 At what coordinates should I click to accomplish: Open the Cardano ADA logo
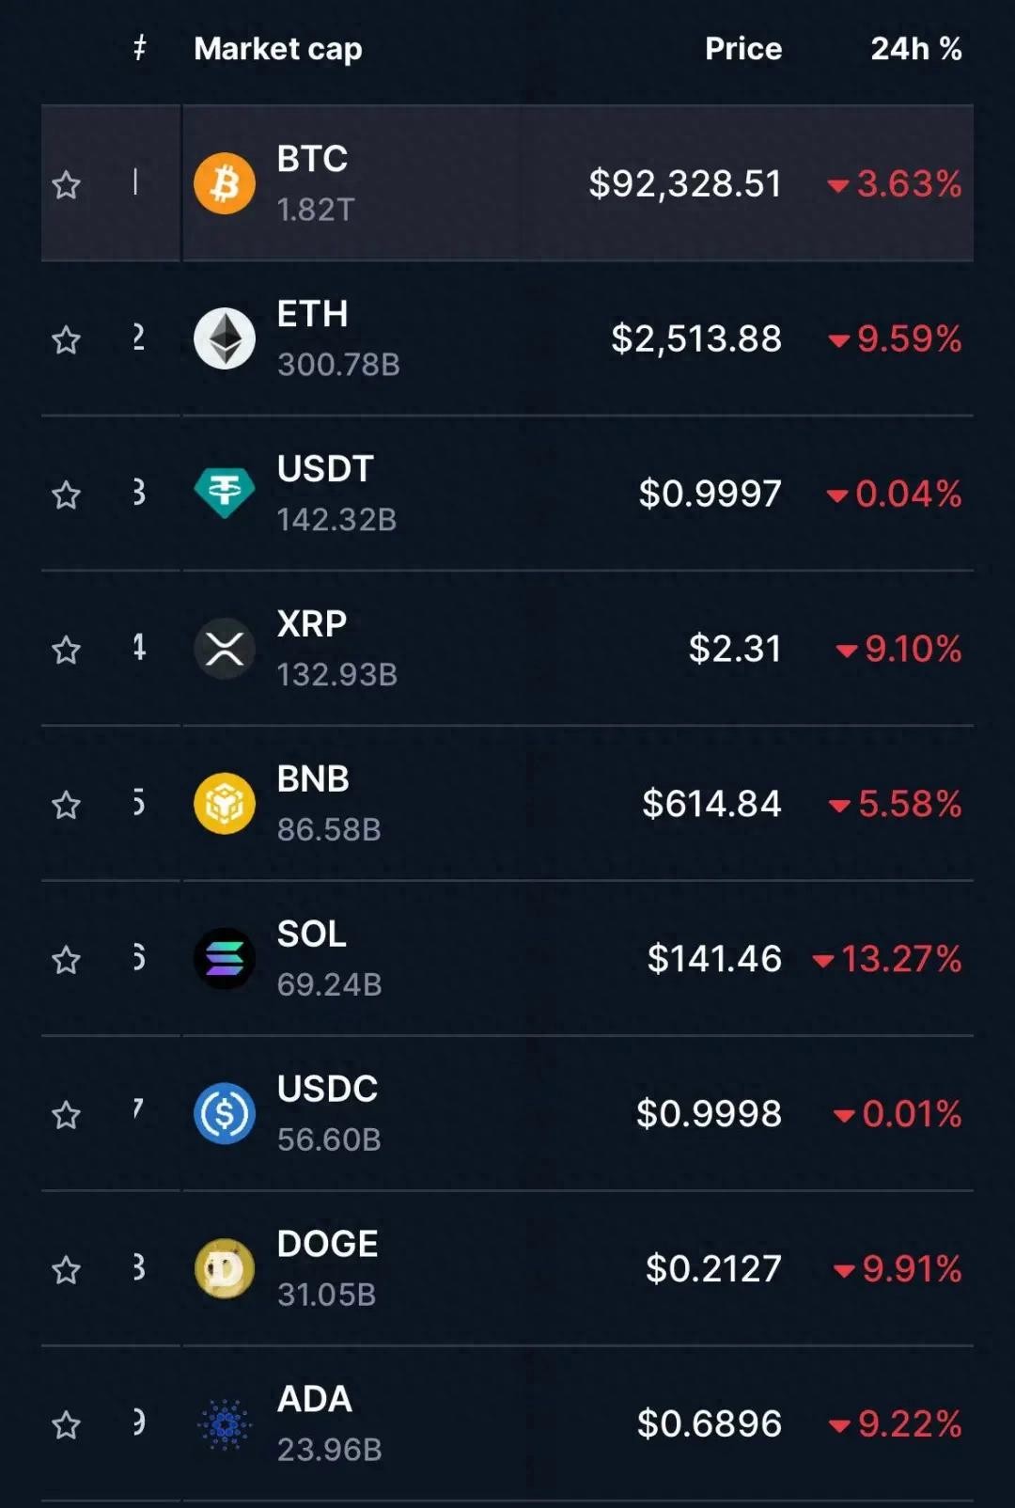point(225,1424)
